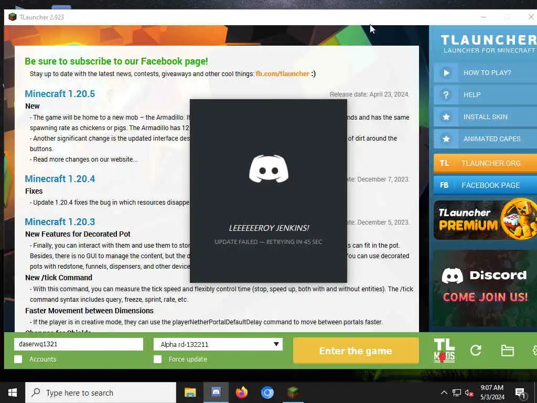Open the Alpha rd-132211 version dropdown
This screenshot has width=537, height=403.
tap(218, 344)
